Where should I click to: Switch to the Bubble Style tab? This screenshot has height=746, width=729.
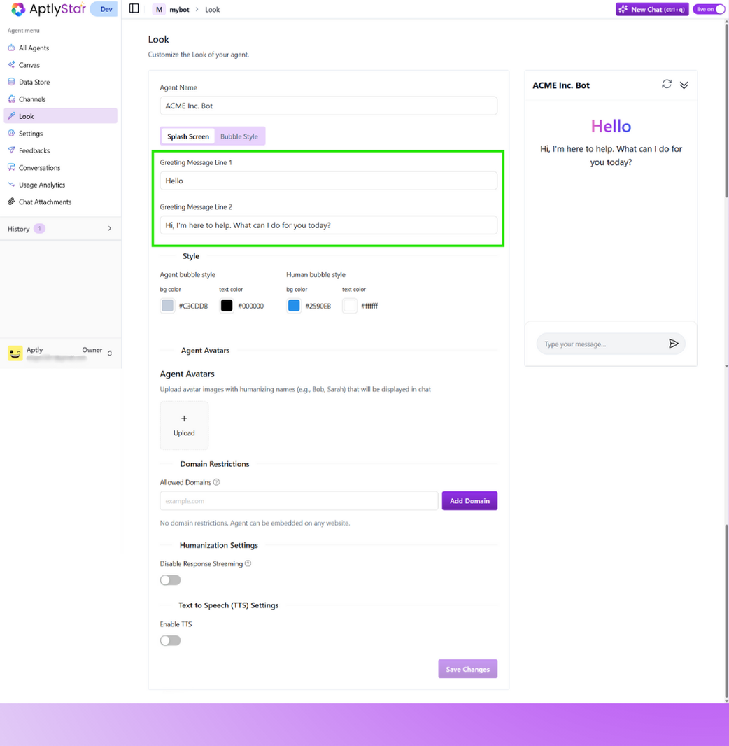coord(240,136)
